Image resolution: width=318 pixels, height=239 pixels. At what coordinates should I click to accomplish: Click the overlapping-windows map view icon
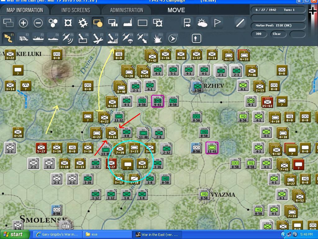pyautogui.click(x=8, y=23)
